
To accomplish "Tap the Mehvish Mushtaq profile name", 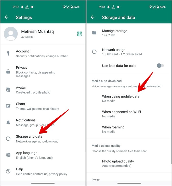I will [37, 31].
